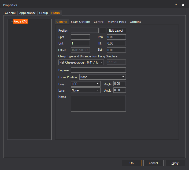Open the Clamp Type dropdown
The image size is (189, 170).
coord(81,62)
